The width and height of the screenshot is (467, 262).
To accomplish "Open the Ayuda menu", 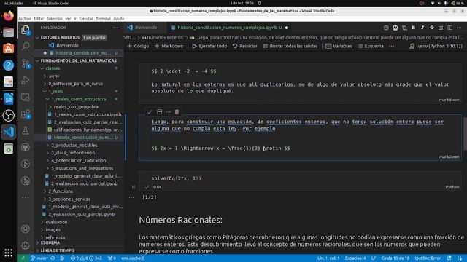I will pos(119,18).
